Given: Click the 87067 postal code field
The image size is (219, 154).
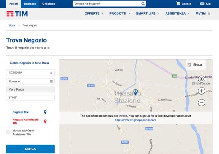Looking at the screenshot, I should tap(30, 98).
